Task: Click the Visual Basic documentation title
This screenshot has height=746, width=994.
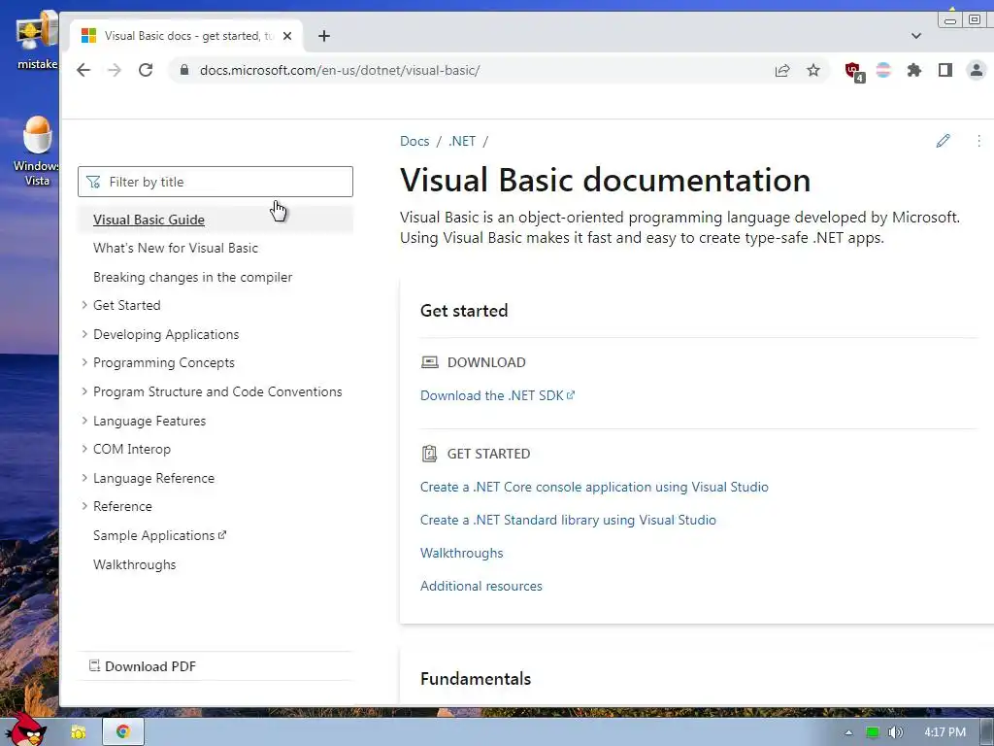Action: pyautogui.click(x=606, y=180)
